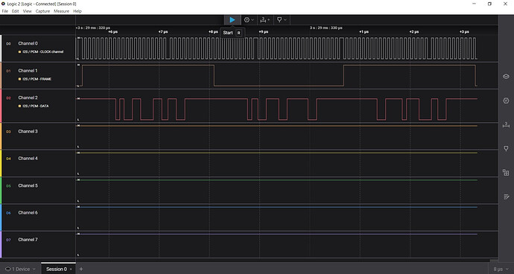Expand the 1 Device selector
The height and width of the screenshot is (274, 514).
20,269
